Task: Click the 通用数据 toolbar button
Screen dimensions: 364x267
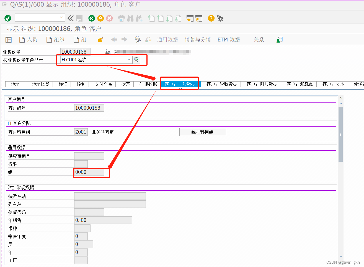Action: coord(167,40)
